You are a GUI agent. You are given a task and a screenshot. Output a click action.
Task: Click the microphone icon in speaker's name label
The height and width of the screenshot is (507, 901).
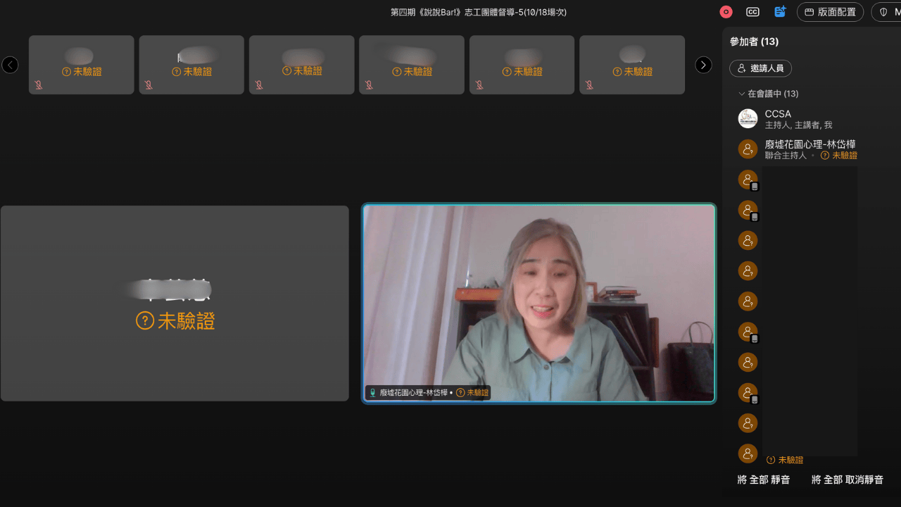(373, 393)
